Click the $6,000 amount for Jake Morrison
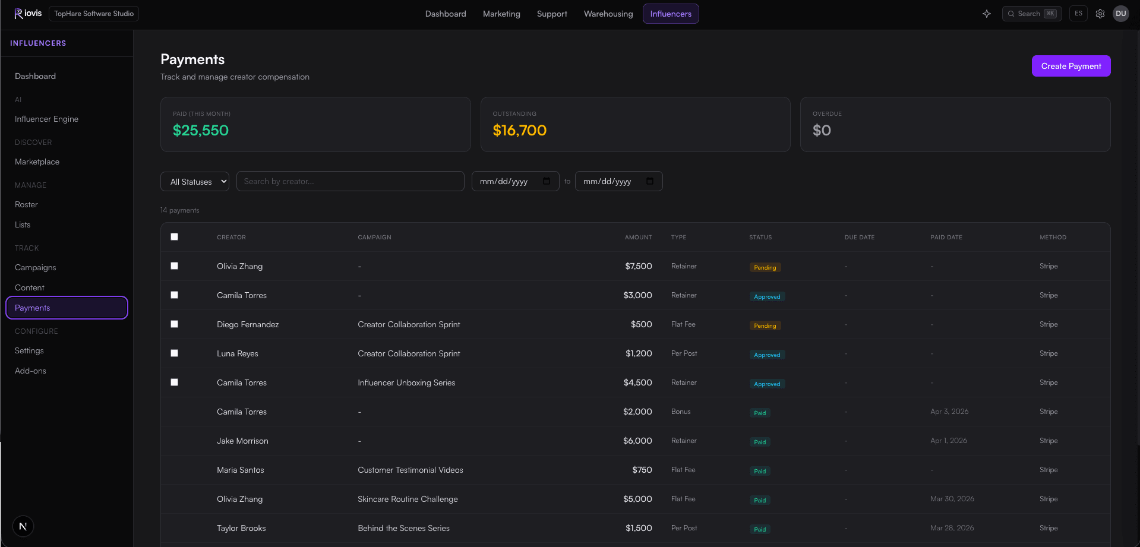This screenshot has width=1140, height=547. [637, 441]
